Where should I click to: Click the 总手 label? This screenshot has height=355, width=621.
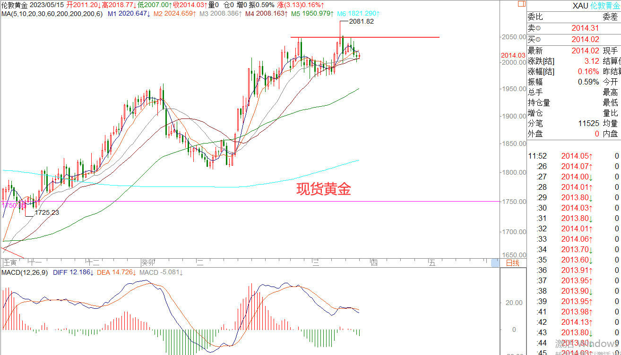tap(535, 93)
